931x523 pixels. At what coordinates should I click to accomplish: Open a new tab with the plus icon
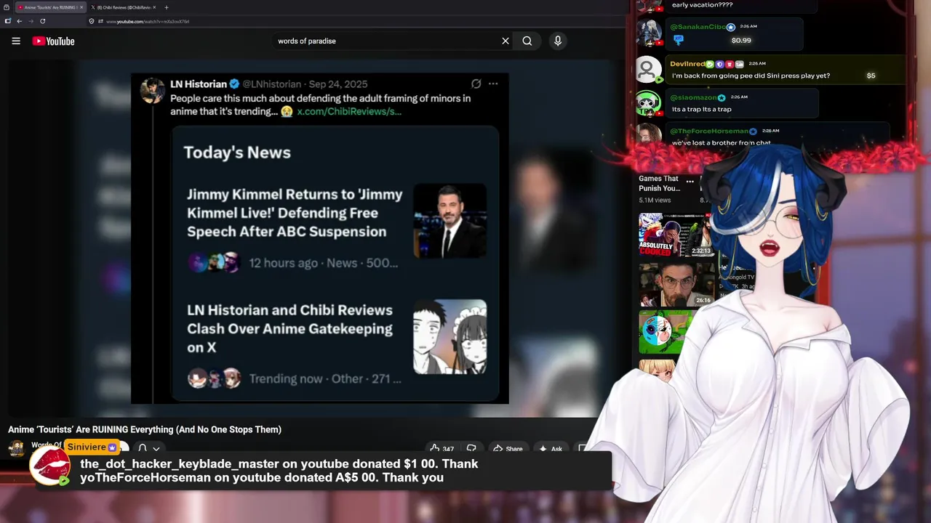point(167,7)
